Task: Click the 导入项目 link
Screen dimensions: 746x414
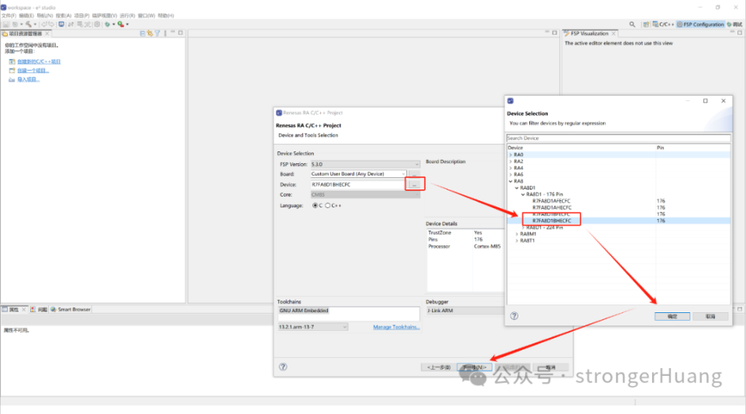Action: click(x=28, y=79)
